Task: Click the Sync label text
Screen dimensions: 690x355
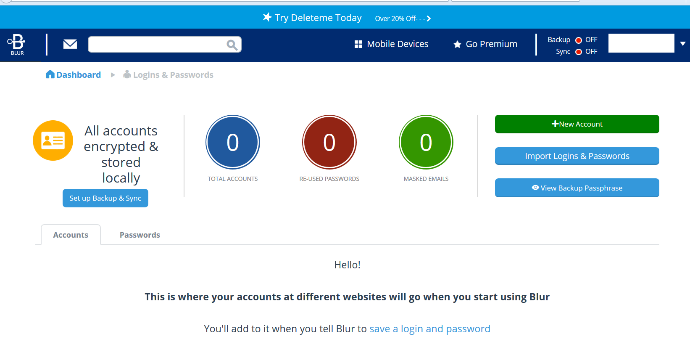Action: [x=563, y=52]
